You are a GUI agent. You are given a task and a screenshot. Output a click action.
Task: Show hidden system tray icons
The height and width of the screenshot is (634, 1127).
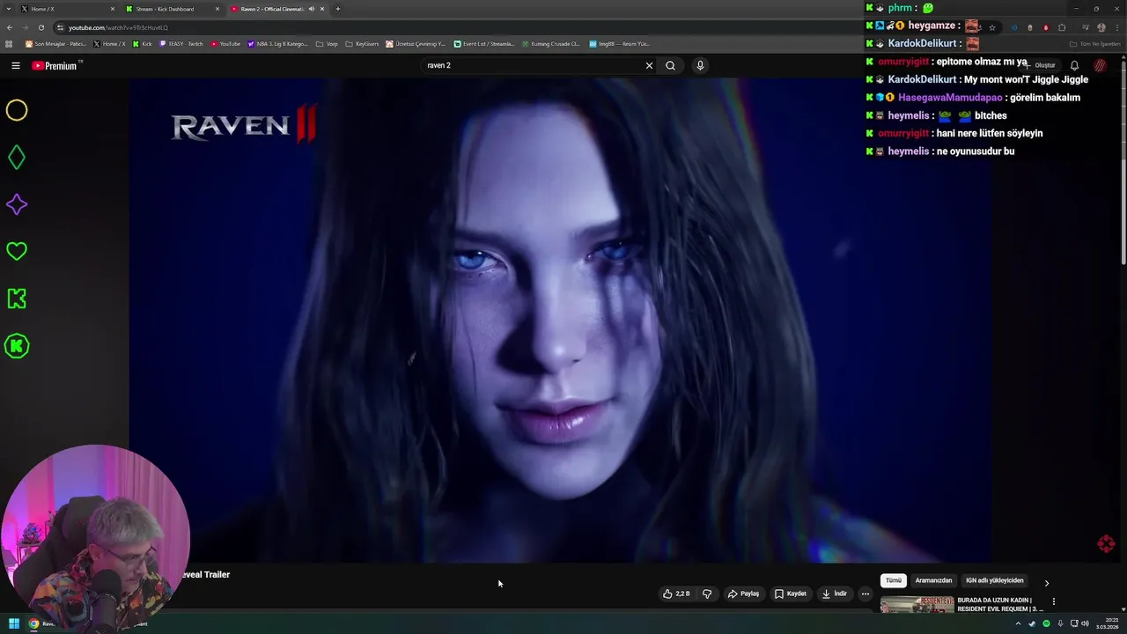(x=1018, y=623)
